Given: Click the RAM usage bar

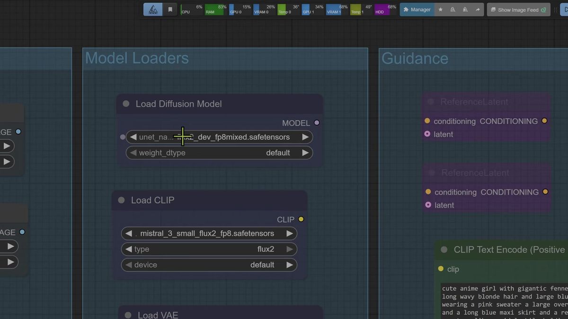Looking at the screenshot, I should click(216, 9).
